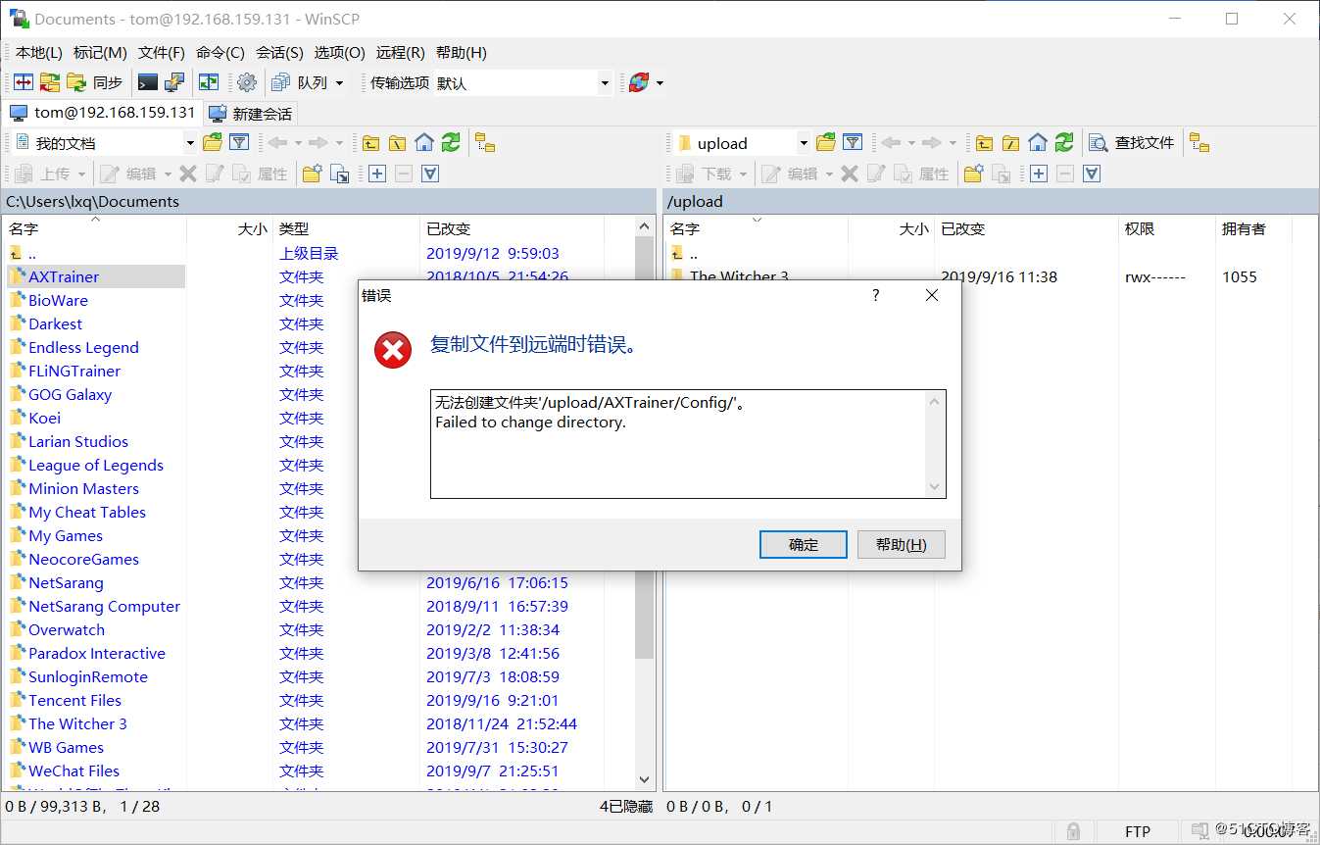Screen dimensions: 1320x845
Task: Click the remote panel open directory icon
Action: 826,143
